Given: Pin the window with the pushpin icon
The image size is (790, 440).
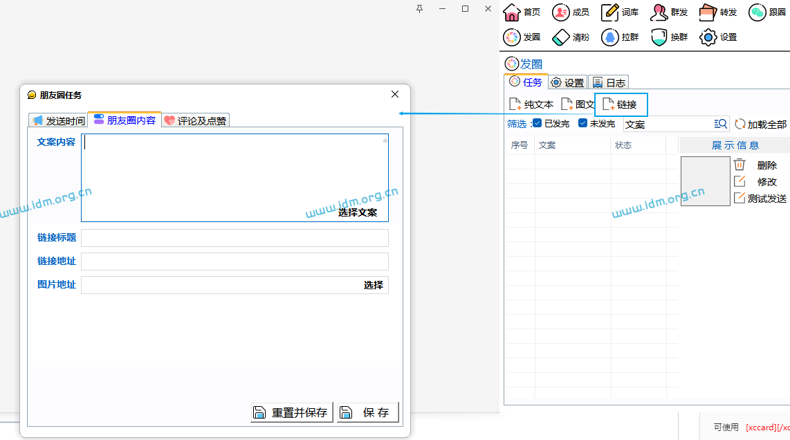Looking at the screenshot, I should [419, 8].
